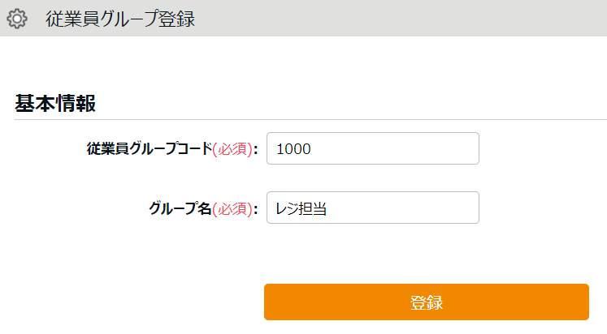The image size is (607, 334).
Task: Click empty space right of レジ担当 in name field
Action: (x=414, y=208)
